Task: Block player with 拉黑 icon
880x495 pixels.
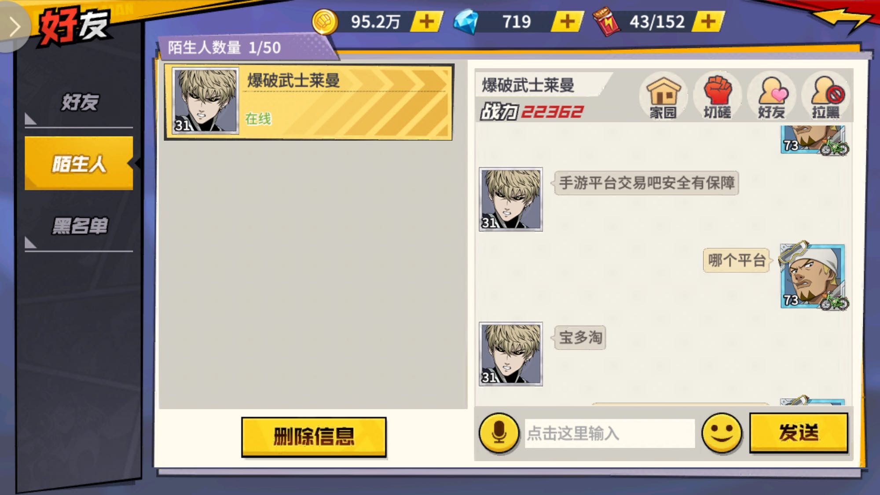Action: tap(826, 96)
